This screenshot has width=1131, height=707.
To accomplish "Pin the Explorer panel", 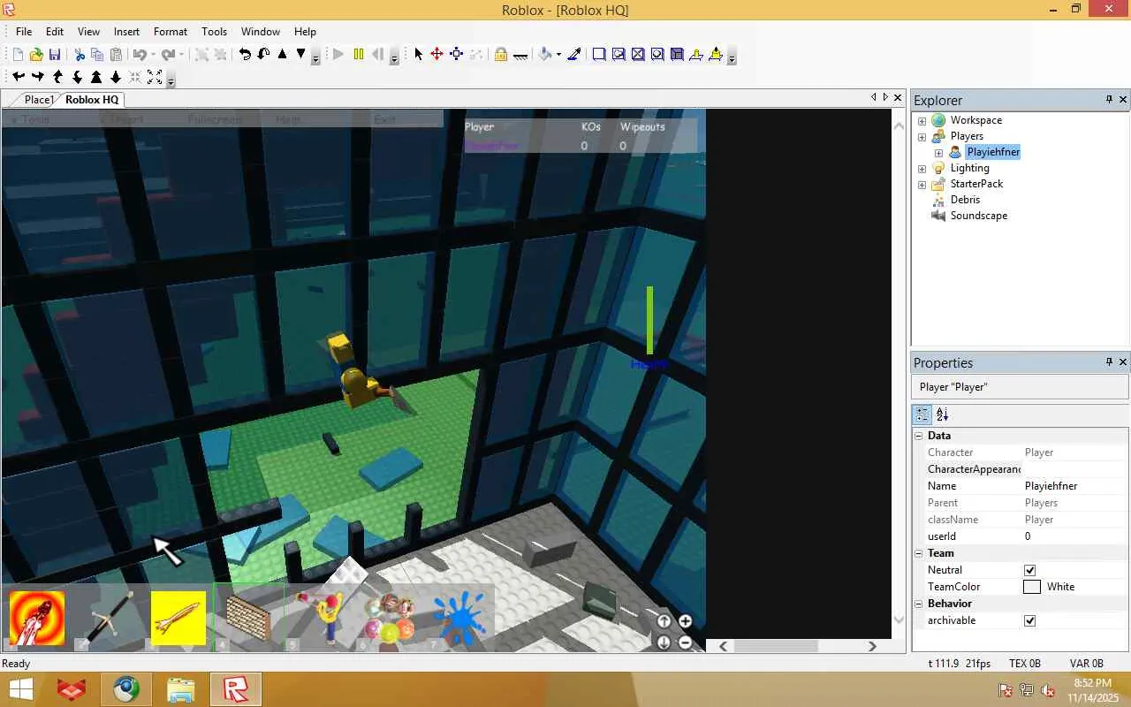I will coord(1109,100).
